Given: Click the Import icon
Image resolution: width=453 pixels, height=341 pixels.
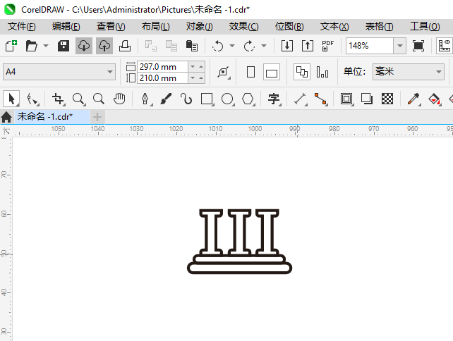Looking at the screenshot, I should 287,46.
